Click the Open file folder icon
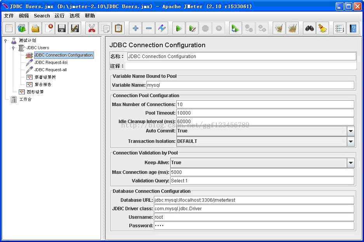The height and width of the screenshot is (242, 364). (35, 28)
